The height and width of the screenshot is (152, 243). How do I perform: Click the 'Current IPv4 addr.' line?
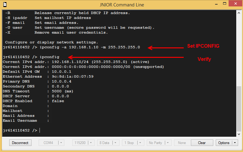tap(76, 62)
